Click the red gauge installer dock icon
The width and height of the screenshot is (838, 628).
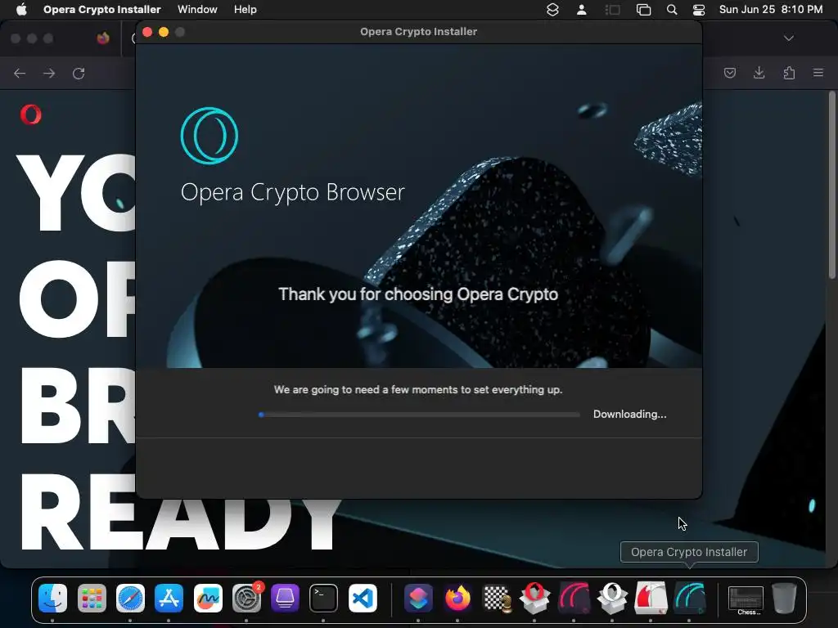tap(574, 598)
